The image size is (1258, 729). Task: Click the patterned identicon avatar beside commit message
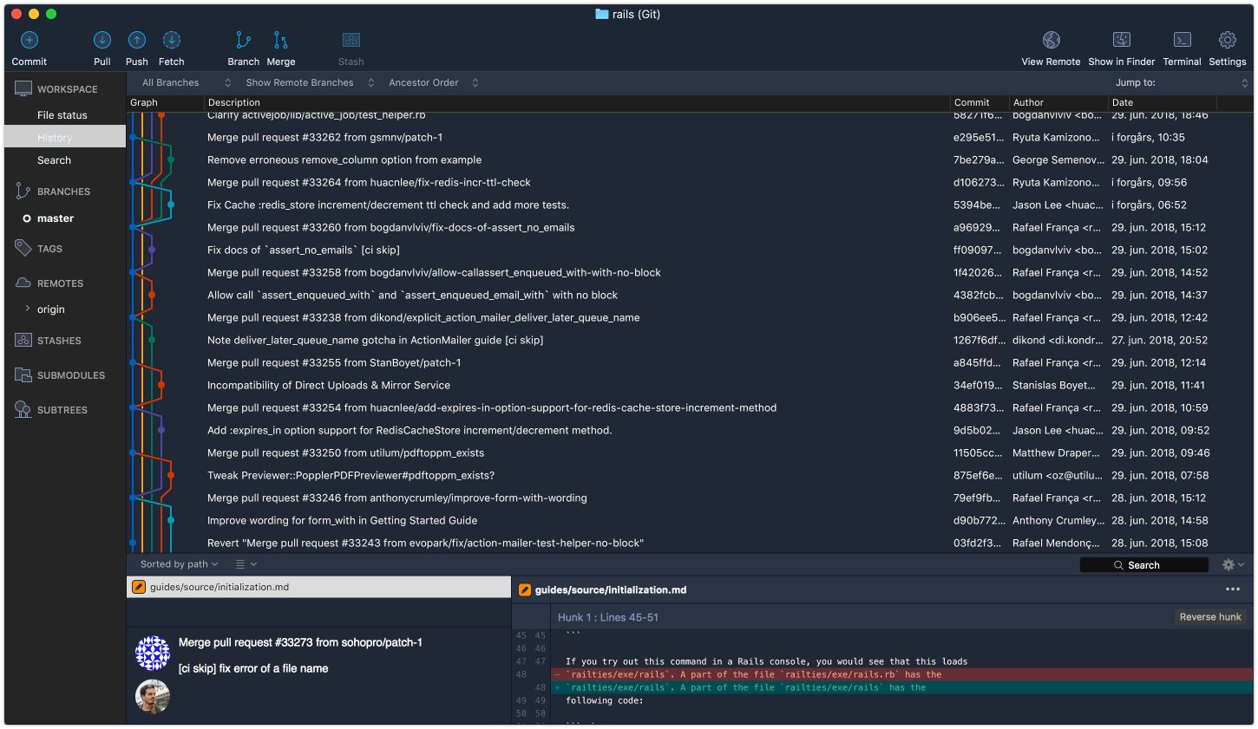(153, 653)
